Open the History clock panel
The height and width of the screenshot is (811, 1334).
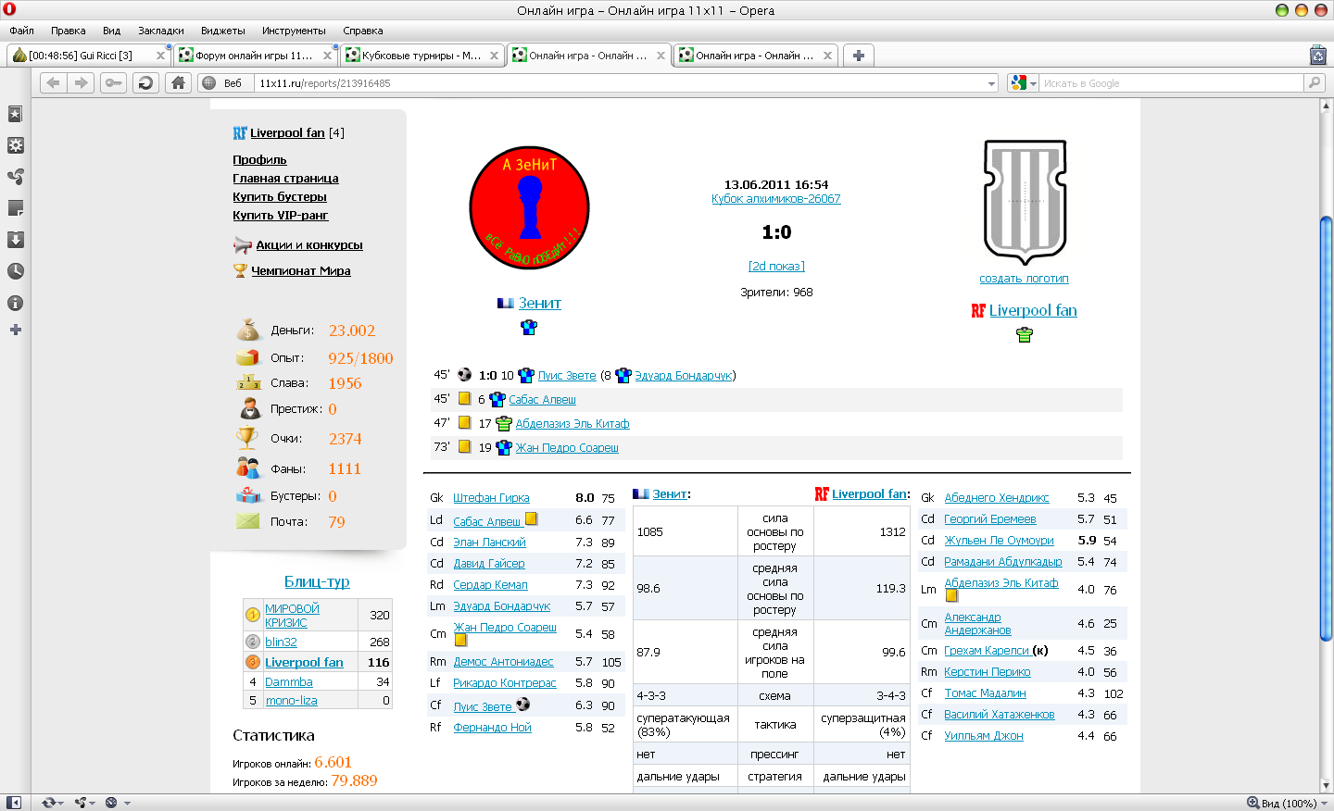(15, 271)
